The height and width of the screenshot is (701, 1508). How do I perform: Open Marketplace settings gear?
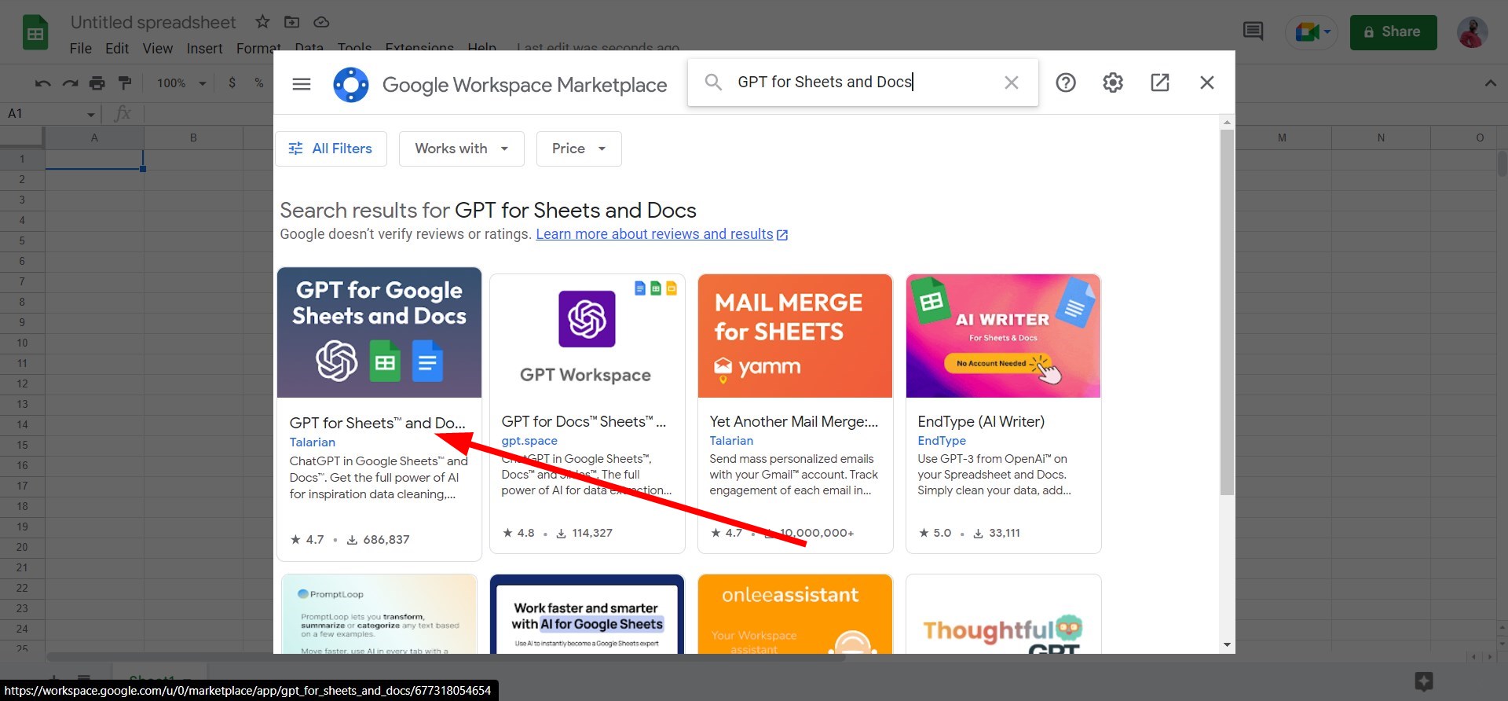(1113, 83)
